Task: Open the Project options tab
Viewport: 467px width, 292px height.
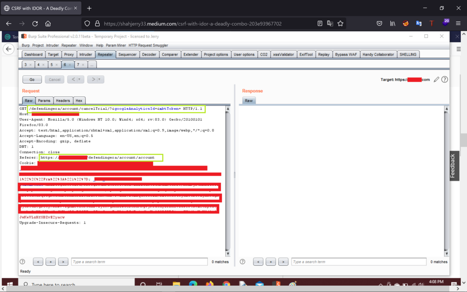Action: point(216,55)
